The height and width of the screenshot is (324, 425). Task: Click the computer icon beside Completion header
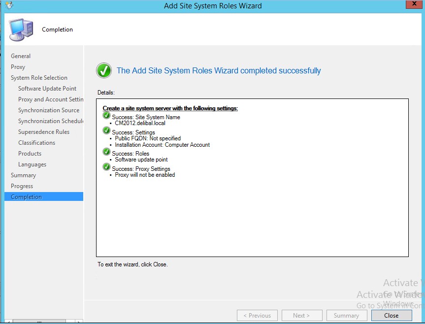[21, 30]
